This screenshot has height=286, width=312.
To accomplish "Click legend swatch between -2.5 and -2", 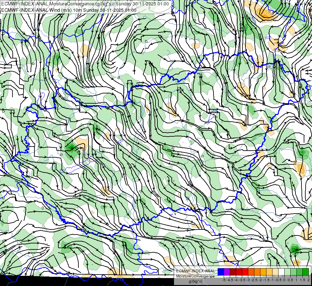I will pos(257,272).
